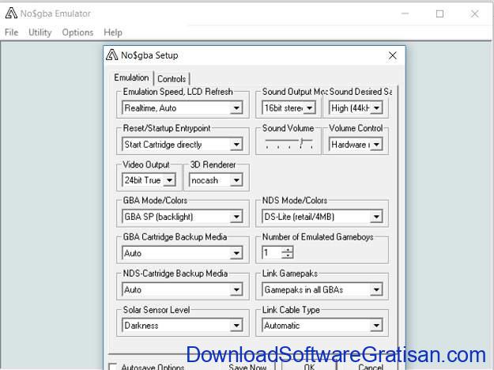Increase Number of Emulated Gameboys with up arrow

pos(288,250)
